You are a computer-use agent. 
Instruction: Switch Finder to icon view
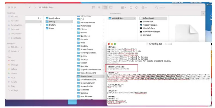click(x=93, y=7)
